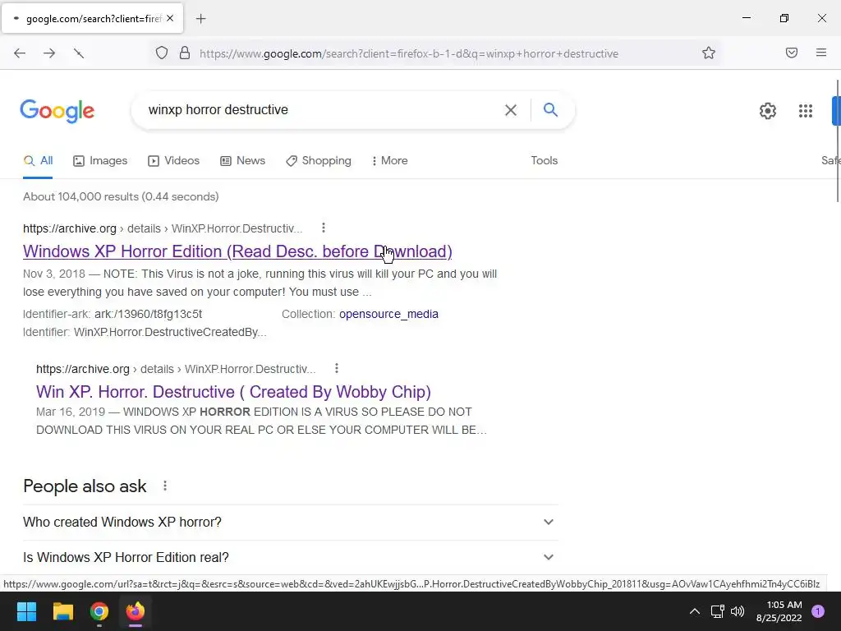841x631 pixels.
Task: Open the opensource_media collection link
Action: [388, 314]
